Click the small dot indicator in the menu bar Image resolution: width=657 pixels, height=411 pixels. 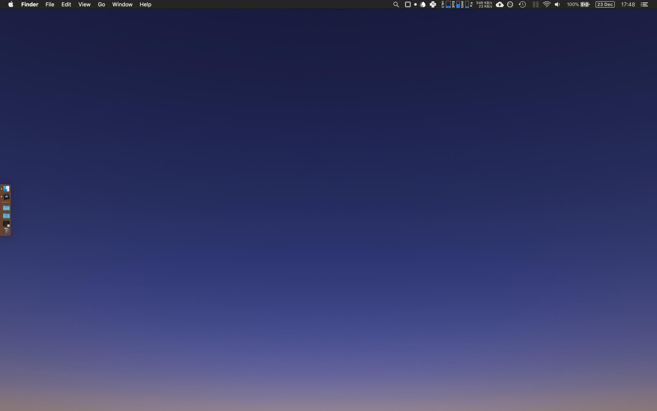tap(415, 5)
